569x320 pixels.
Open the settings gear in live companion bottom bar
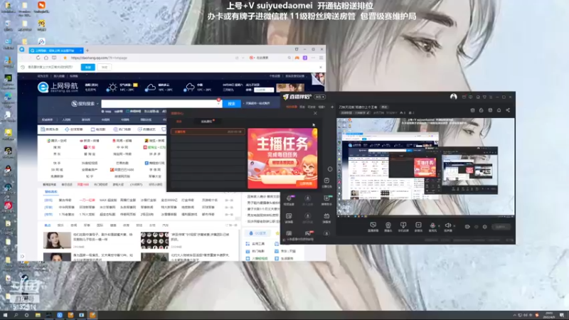[485, 227]
